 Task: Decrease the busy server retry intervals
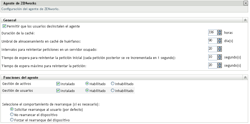coord(220,50)
